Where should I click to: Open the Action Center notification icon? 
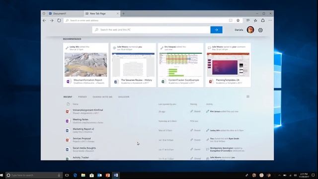point(313,175)
